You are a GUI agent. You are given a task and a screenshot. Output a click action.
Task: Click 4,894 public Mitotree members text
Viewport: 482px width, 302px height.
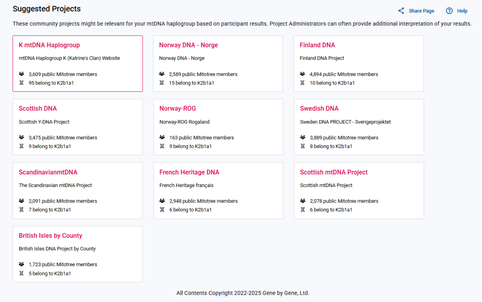point(344,74)
